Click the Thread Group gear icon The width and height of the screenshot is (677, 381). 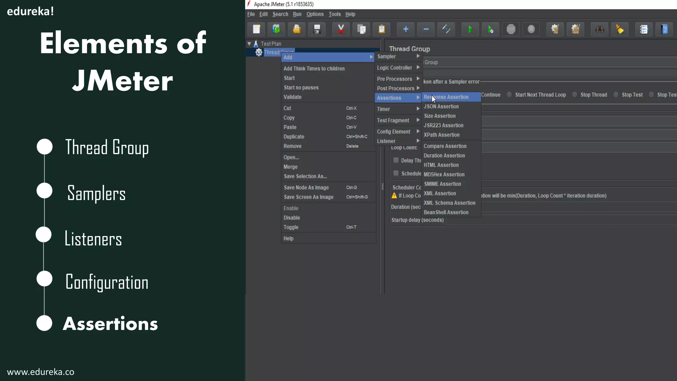coord(259,52)
